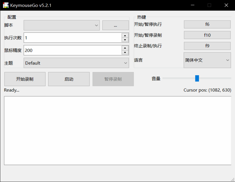Image resolution: width=235 pixels, height=182 pixels.
Task: Click the KeymouseGo app icon in title bar
Action: click(x=6, y=5)
